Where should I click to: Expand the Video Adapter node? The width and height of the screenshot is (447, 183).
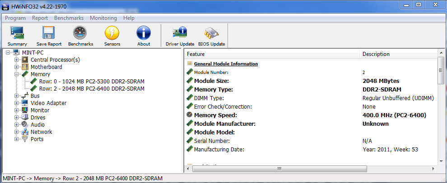(16, 103)
